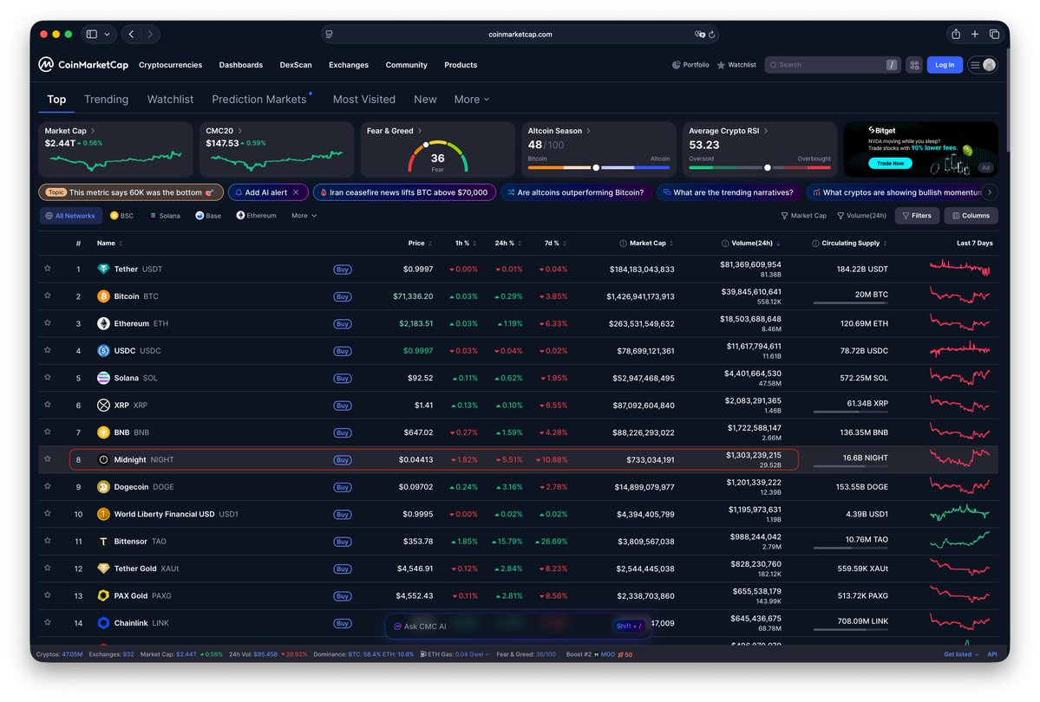
Task: Click the Tether coin icon
Action: [x=103, y=270]
